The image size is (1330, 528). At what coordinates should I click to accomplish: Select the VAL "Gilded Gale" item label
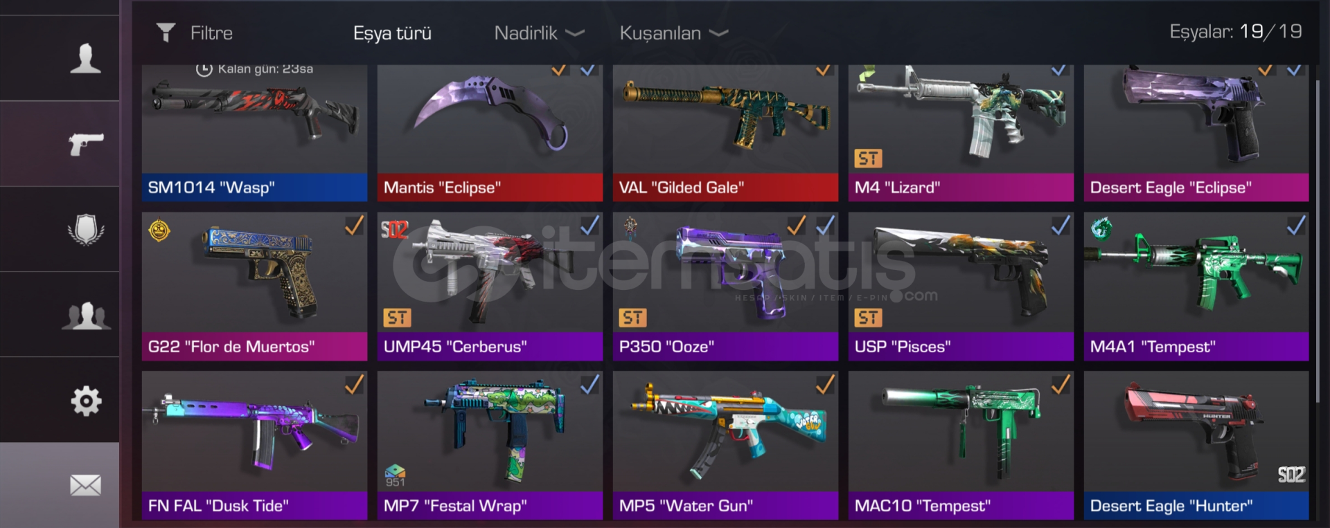(681, 188)
